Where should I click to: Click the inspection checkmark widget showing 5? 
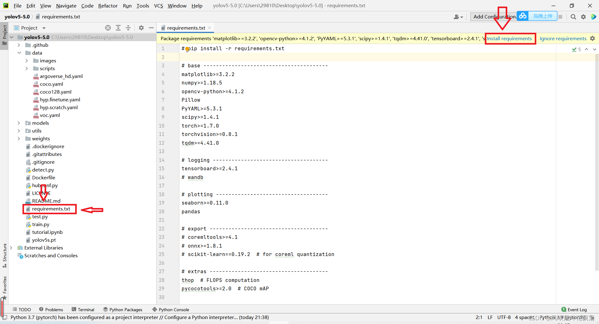point(576,49)
